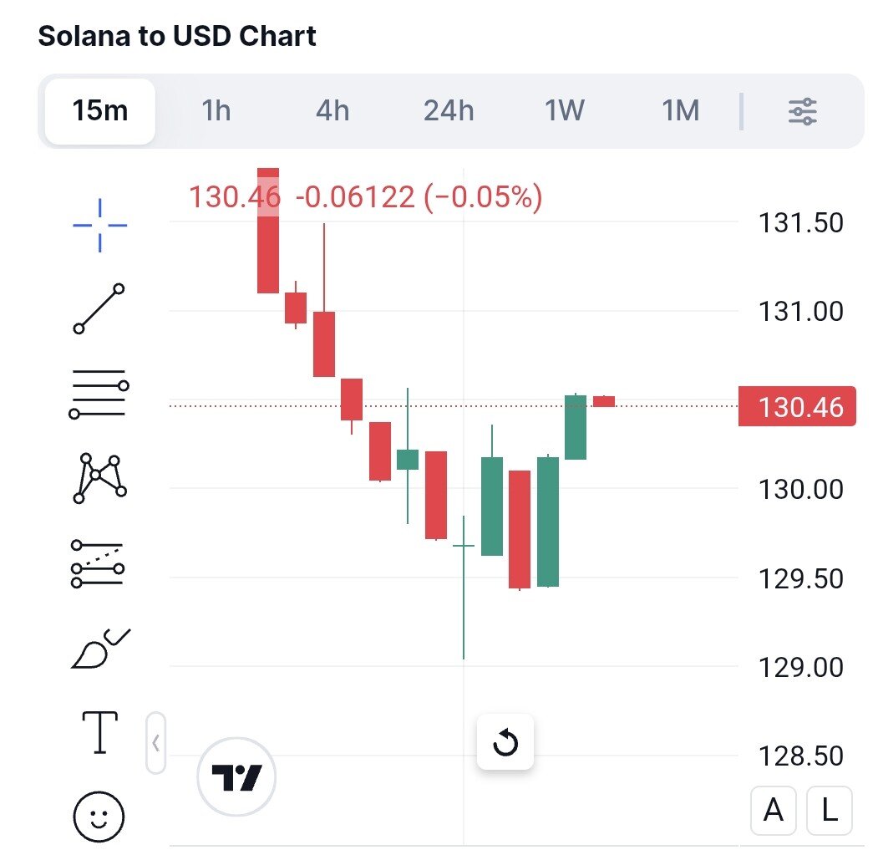Activate the text annotation tool
The image size is (878, 850).
[x=99, y=732]
